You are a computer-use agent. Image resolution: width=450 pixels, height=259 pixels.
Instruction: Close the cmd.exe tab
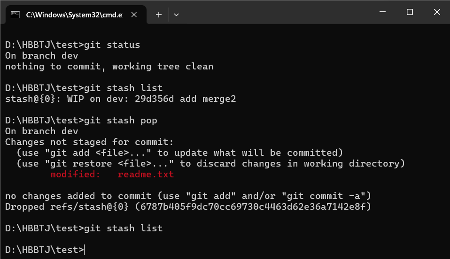(134, 15)
